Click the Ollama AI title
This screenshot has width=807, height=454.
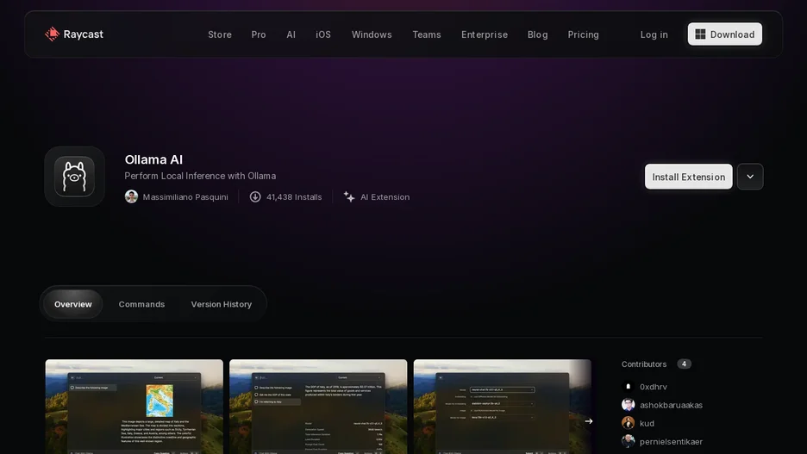pos(153,159)
